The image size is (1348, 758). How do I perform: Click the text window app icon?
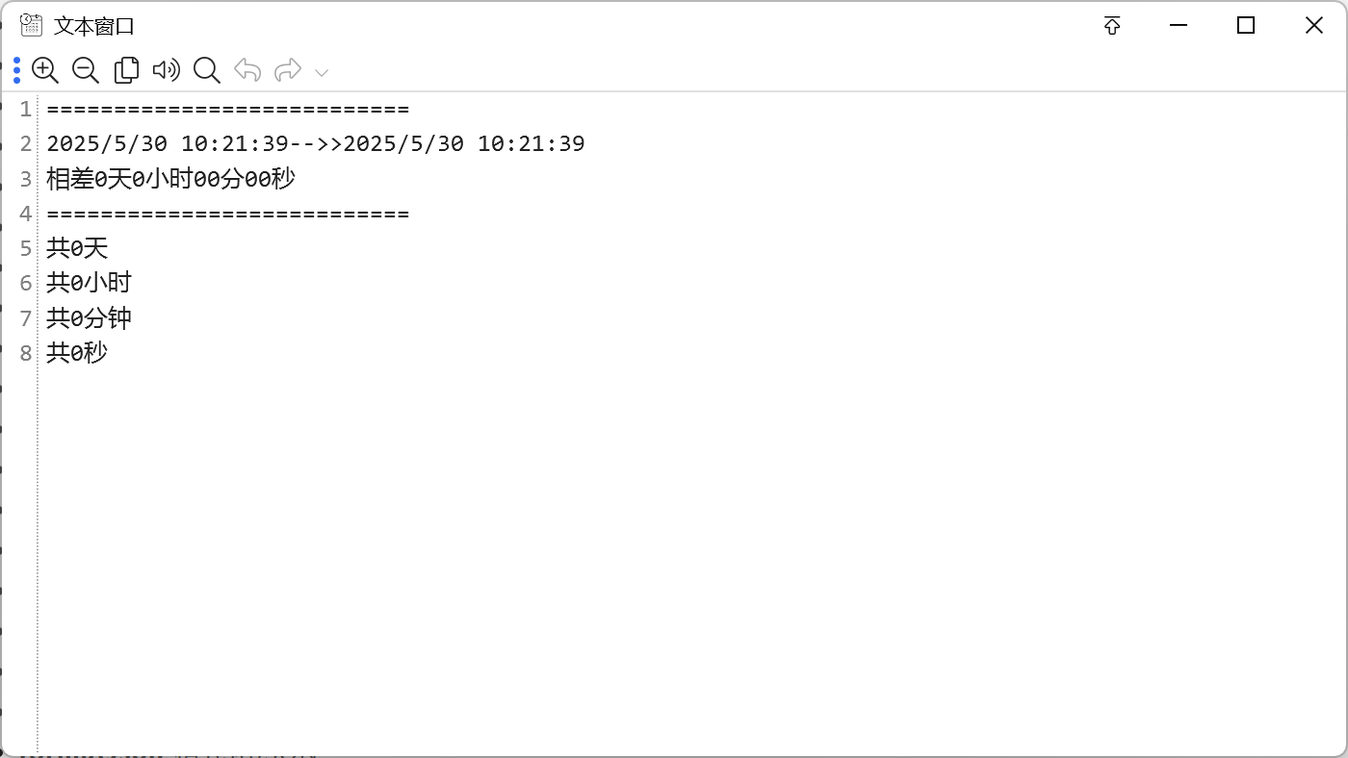point(31,25)
